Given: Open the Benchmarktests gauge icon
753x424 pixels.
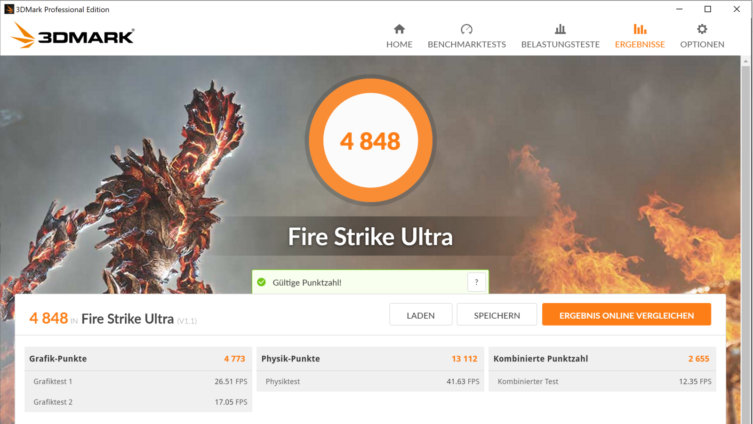Looking at the screenshot, I should pos(466,29).
